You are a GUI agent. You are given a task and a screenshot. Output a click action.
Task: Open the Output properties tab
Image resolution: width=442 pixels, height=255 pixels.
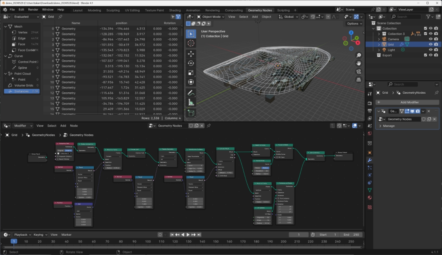(370, 111)
